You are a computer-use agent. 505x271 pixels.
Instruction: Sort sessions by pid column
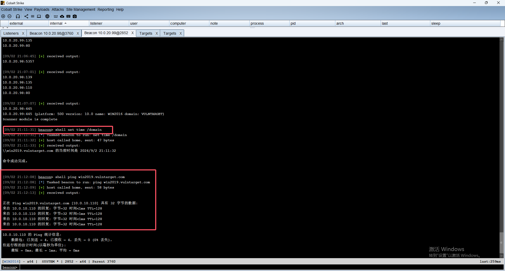[312, 23]
